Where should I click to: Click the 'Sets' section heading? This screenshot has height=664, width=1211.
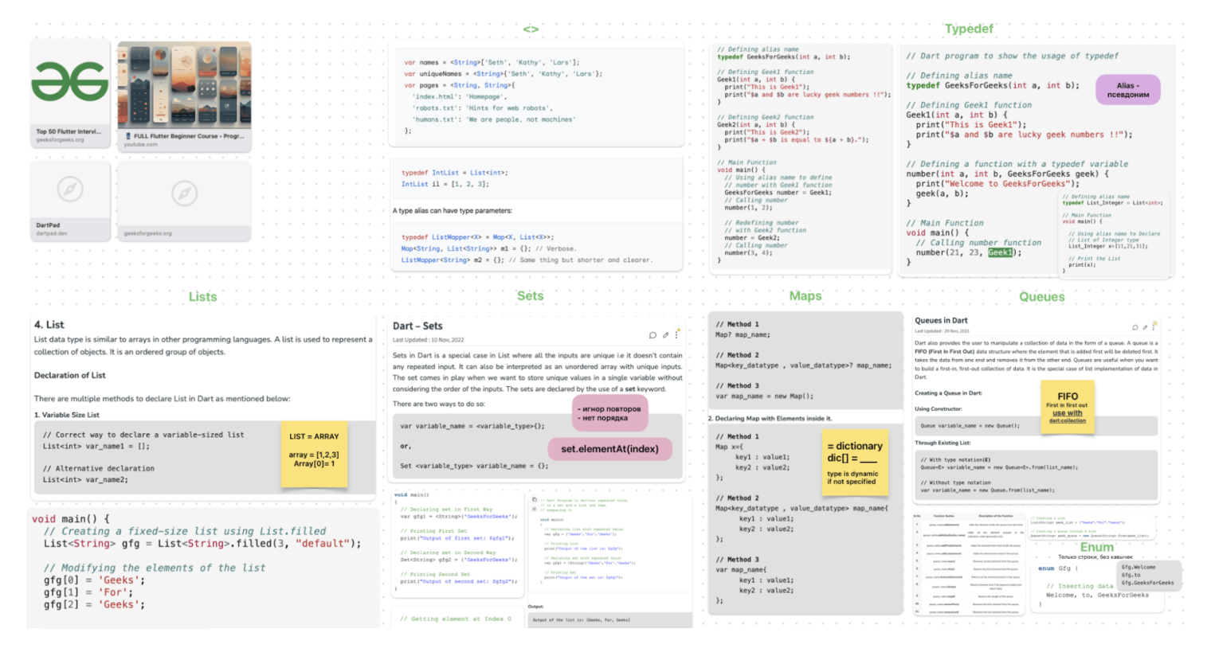530,295
